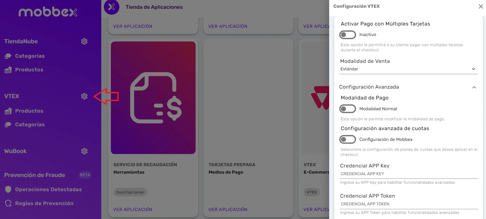The width and height of the screenshot is (486, 219).
Task: Toggle Activar Pago con Múltiples Tarjetas switch
Action: pyautogui.click(x=348, y=35)
